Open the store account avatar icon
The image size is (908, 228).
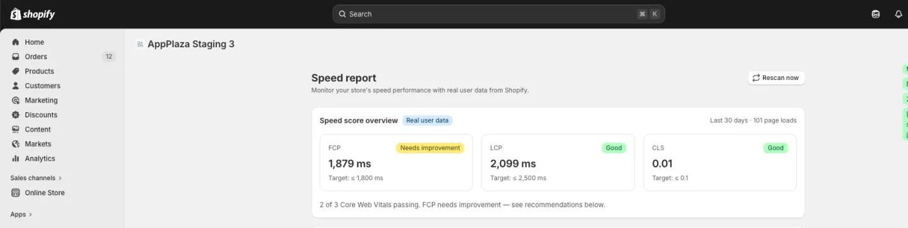[876, 14]
